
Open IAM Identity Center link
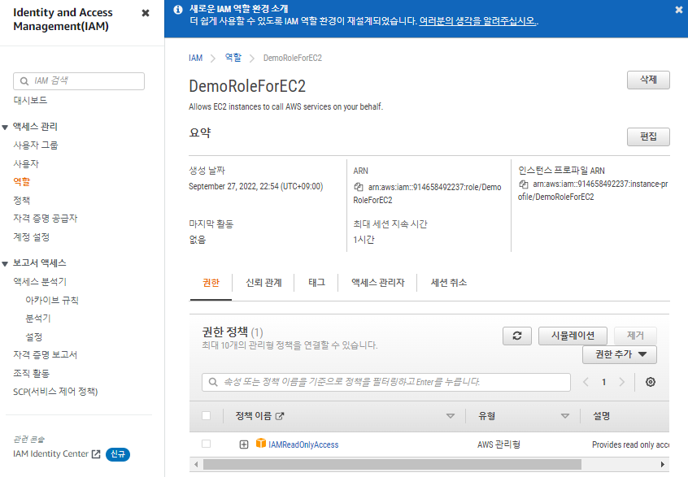point(51,453)
